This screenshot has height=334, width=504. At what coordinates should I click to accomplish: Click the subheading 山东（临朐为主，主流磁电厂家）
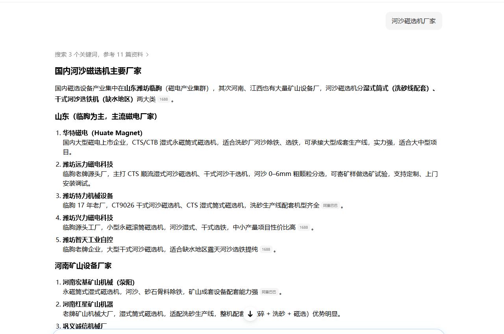(x=107, y=117)
